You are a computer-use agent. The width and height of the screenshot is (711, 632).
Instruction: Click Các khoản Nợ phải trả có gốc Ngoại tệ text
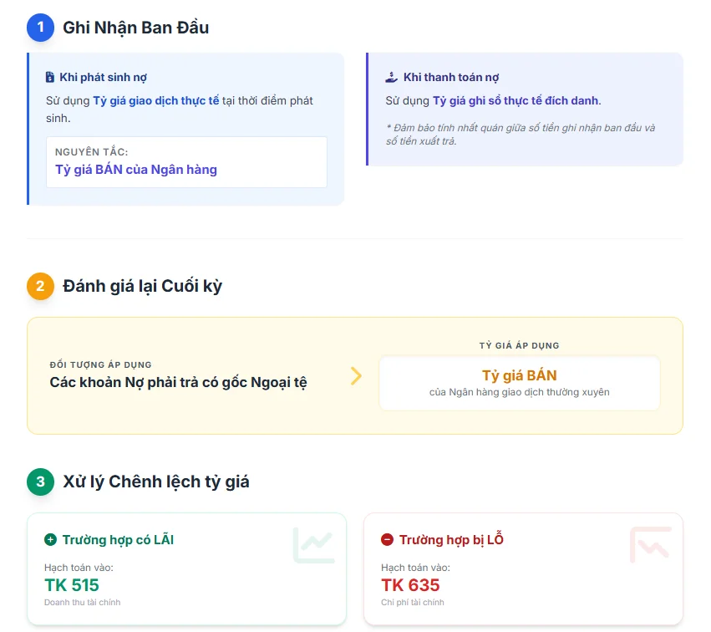coord(178,383)
